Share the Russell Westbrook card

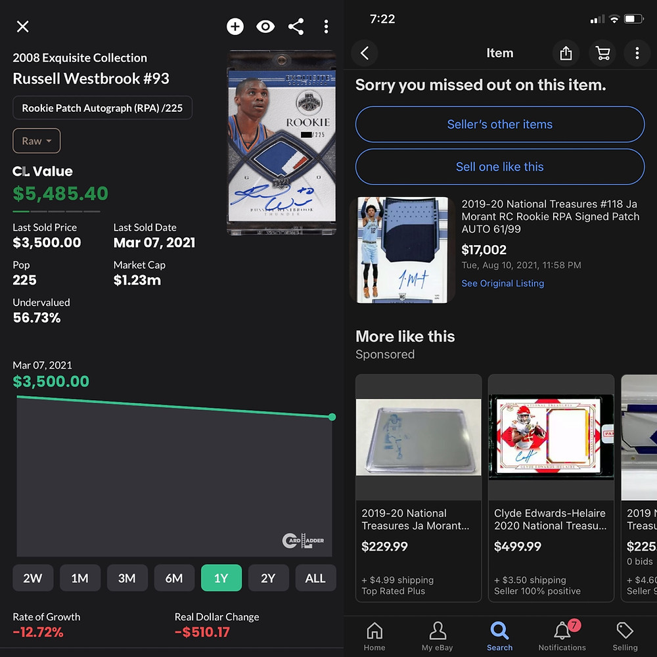[296, 26]
